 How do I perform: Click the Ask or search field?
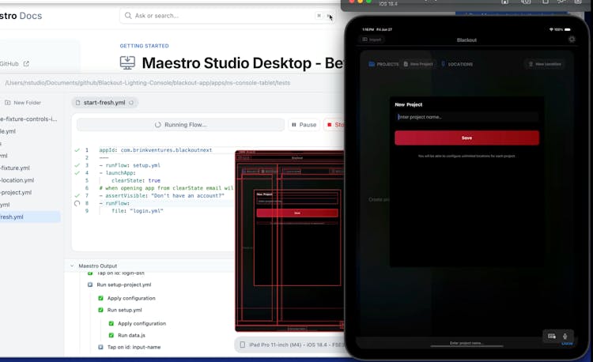pyautogui.click(x=221, y=16)
